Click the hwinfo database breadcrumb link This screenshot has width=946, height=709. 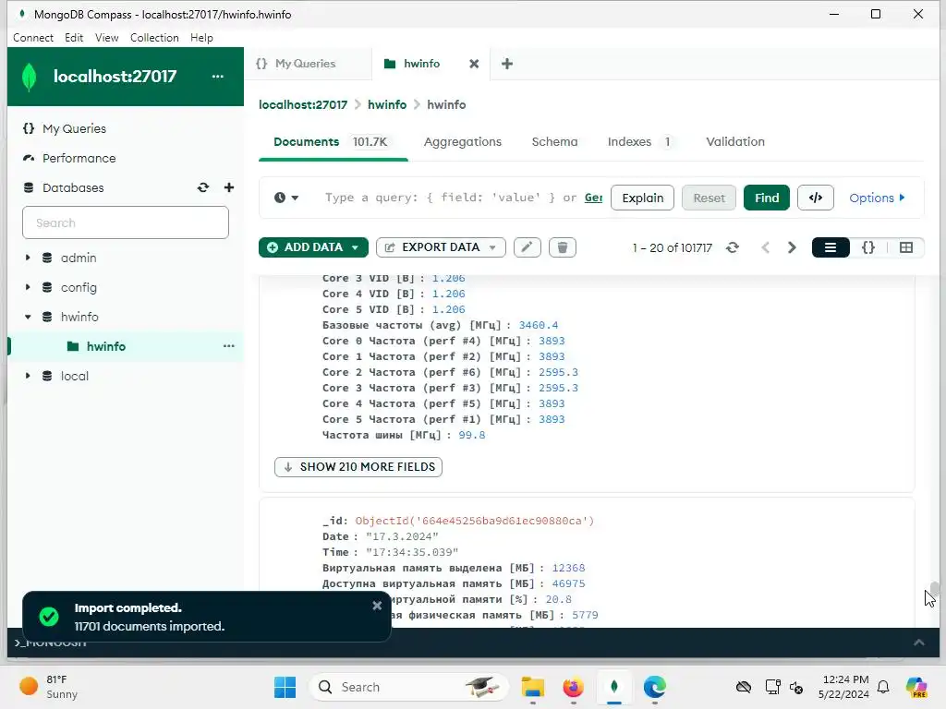(387, 104)
